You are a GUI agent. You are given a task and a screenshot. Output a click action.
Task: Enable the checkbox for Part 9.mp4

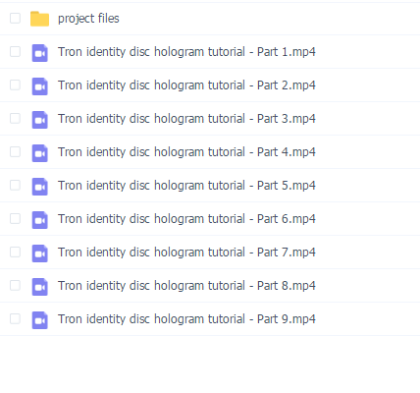(x=15, y=319)
